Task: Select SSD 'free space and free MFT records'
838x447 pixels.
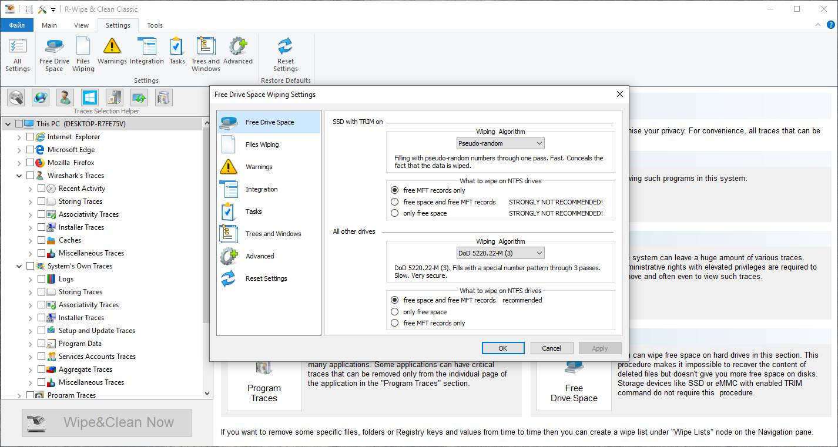Action: 395,201
